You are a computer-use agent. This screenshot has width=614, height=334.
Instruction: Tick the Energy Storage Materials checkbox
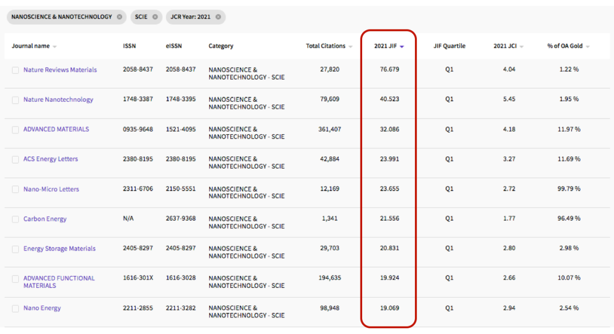(15, 249)
